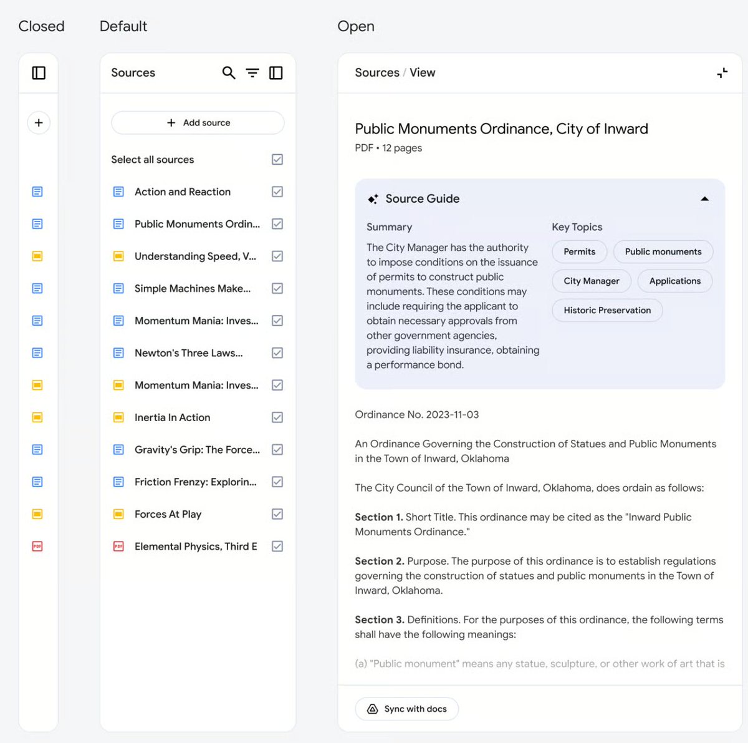
Task: Click the red PDF icon in the collapsed sidebar
Action: 37,546
